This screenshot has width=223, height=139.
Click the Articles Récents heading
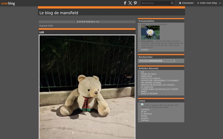point(148,68)
